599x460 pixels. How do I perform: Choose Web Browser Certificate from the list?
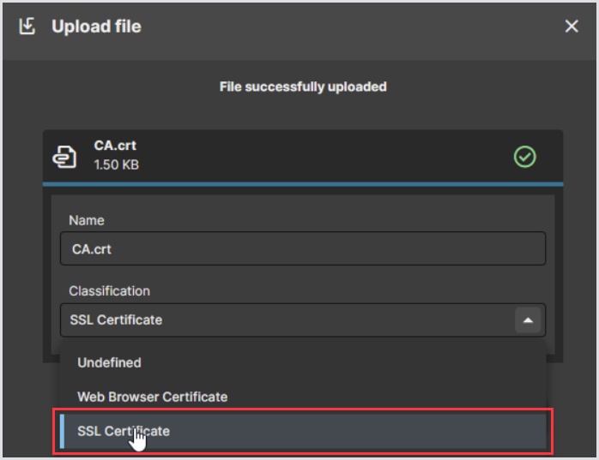[x=153, y=397]
